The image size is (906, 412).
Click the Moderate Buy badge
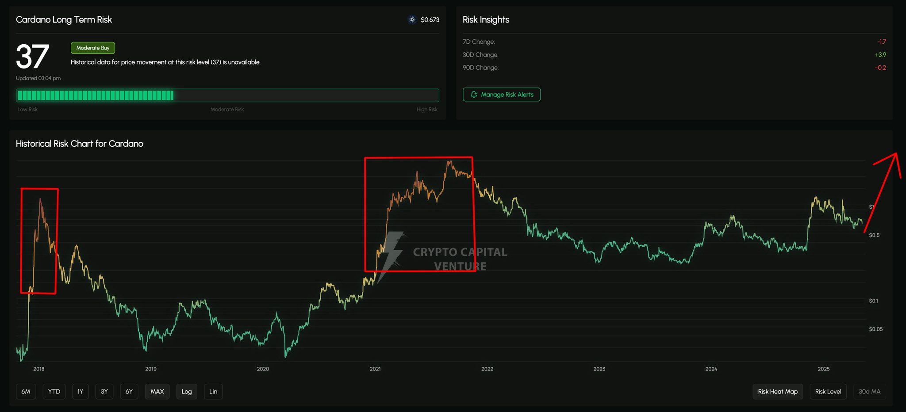coord(92,48)
